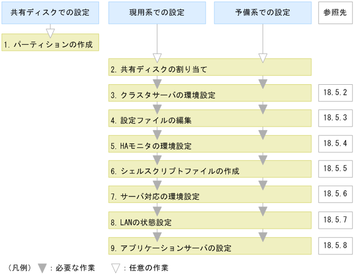Click the white arrowhead below 現用系での設定
Viewport: 354px width, 275px height.
click(157, 57)
